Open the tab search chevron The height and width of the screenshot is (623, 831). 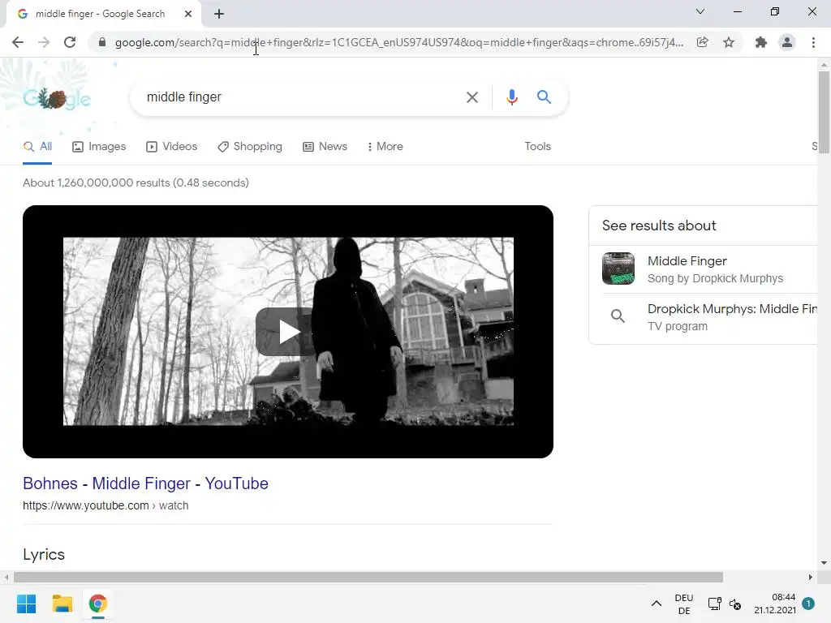click(x=700, y=11)
